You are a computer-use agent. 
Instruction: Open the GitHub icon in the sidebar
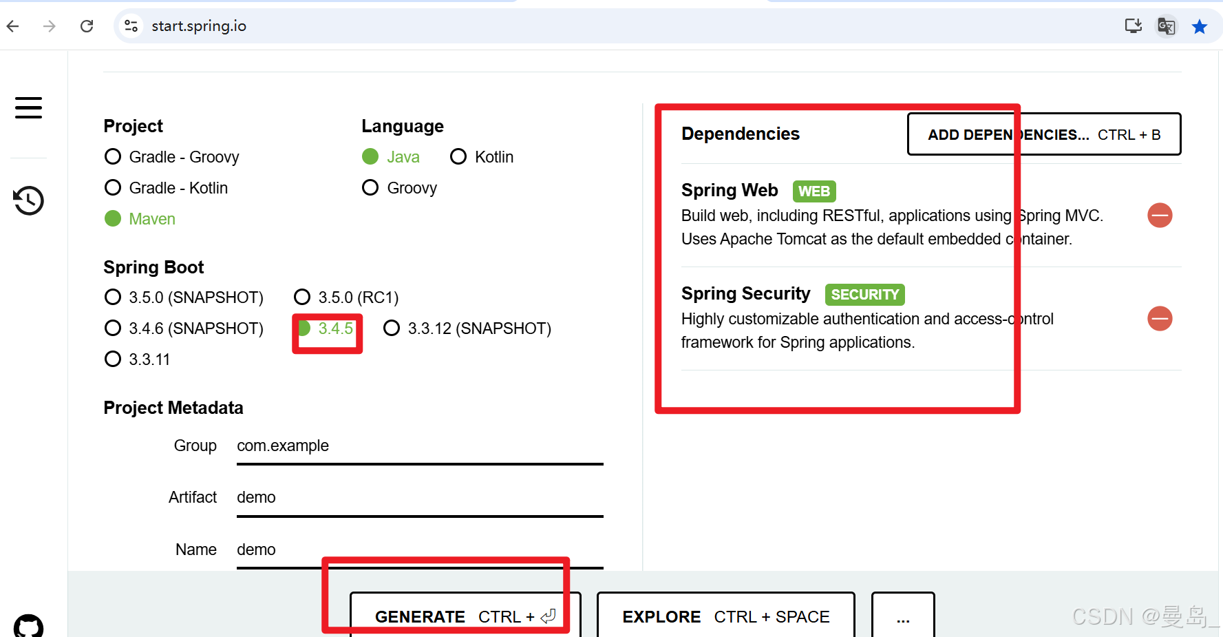[28, 625]
